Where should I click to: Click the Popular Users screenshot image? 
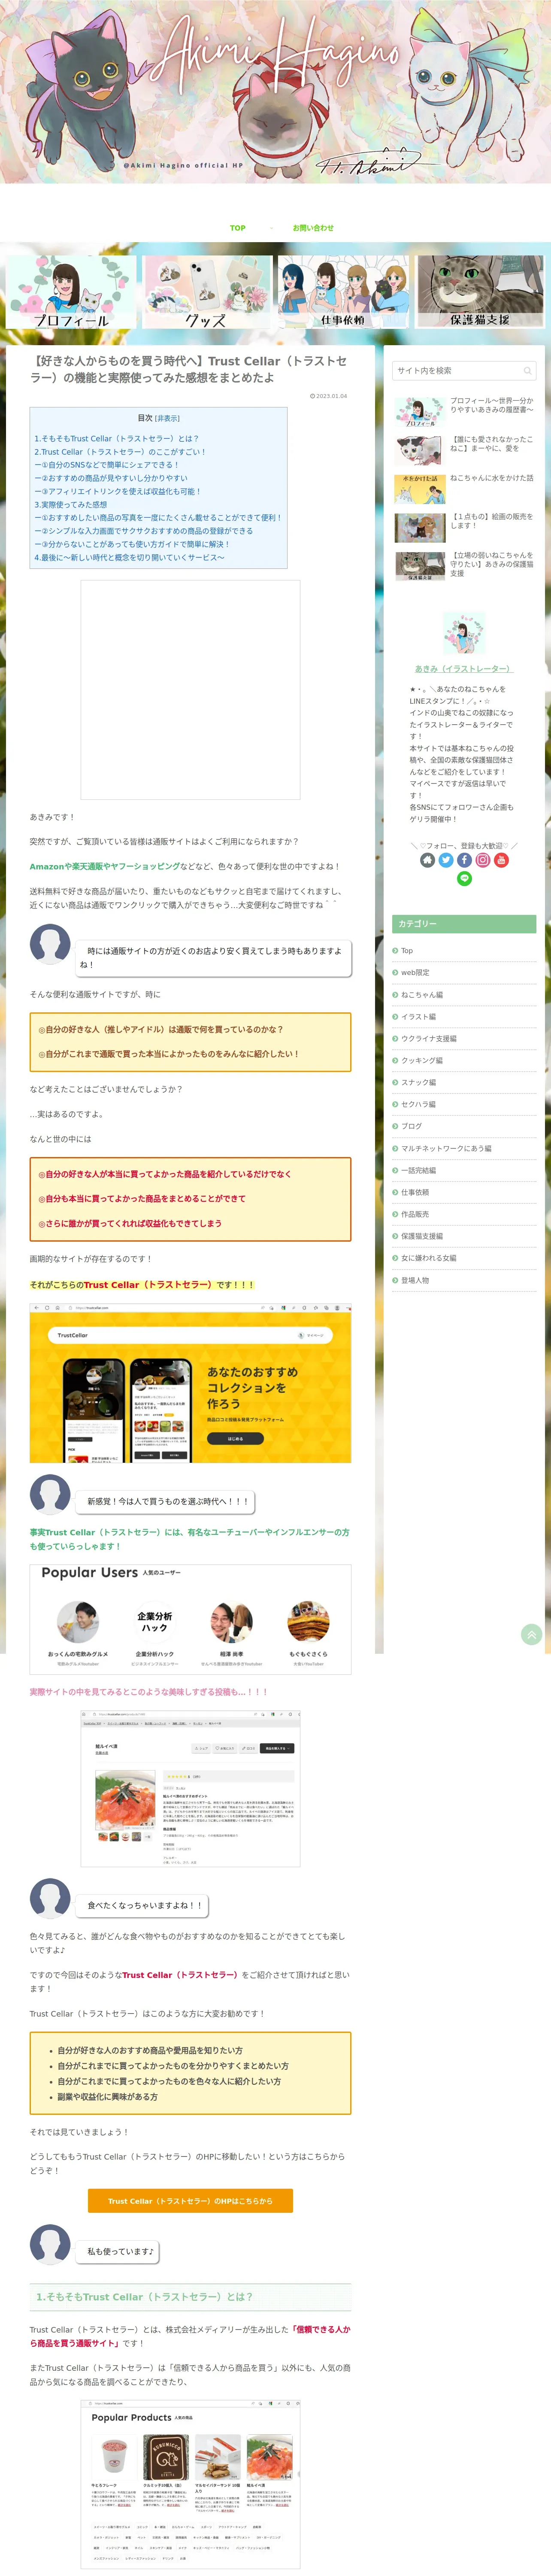(x=190, y=1620)
